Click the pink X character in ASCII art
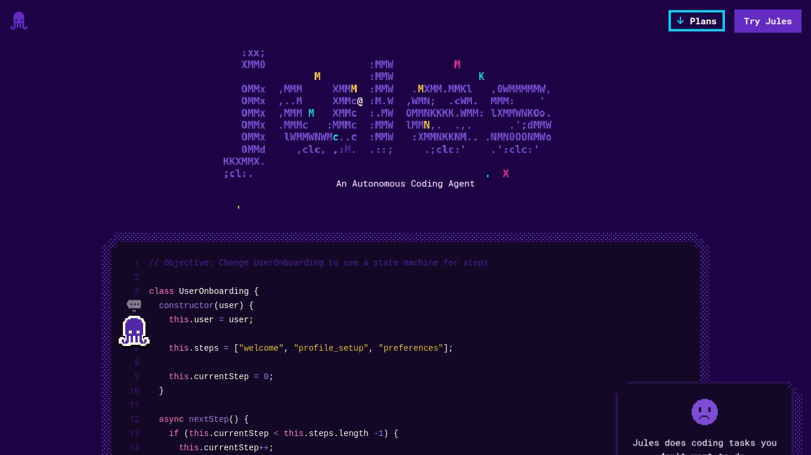This screenshot has height=455, width=811. click(506, 174)
